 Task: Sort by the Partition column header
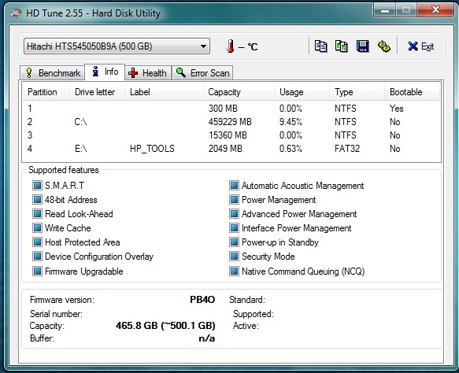(46, 92)
